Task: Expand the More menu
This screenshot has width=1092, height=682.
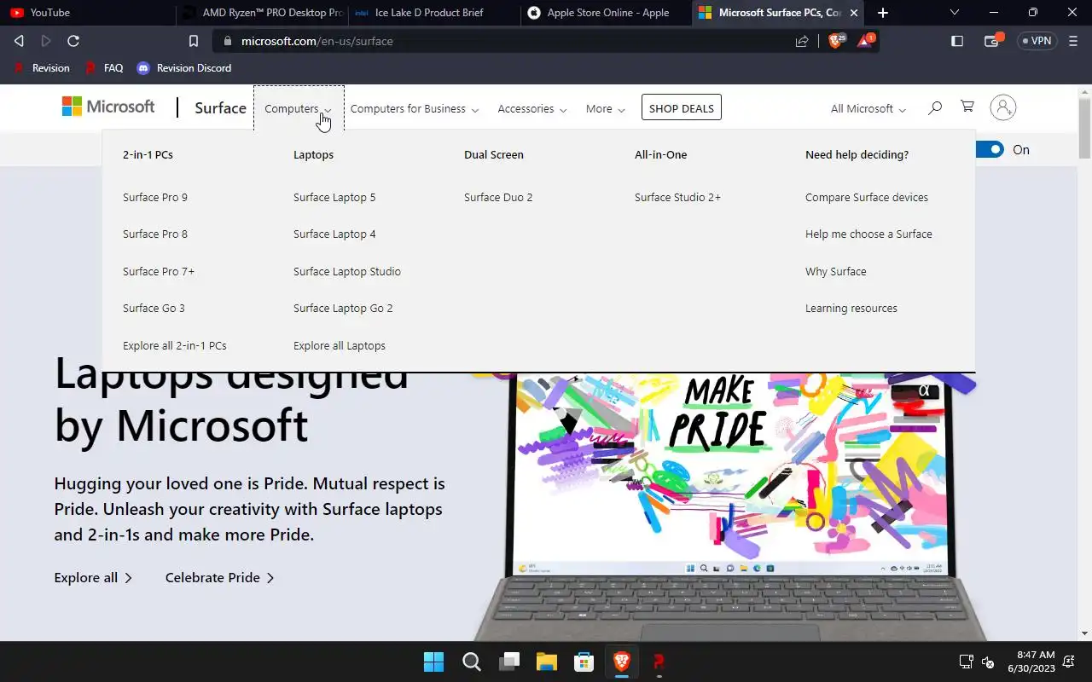Action: [606, 109]
